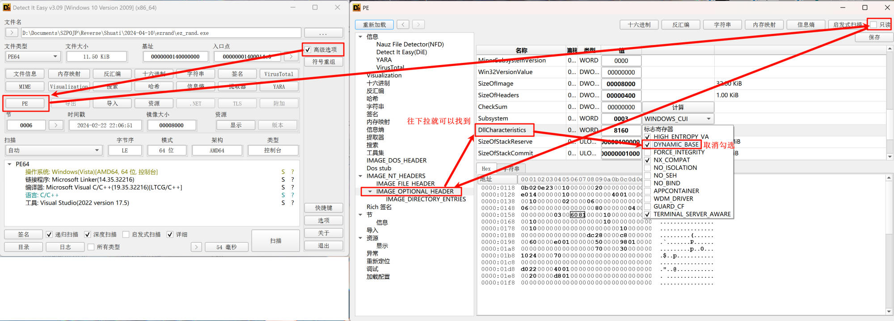Screen dimensions: 894x321
Task: Collapse the 资源 tree node
Action: click(360, 238)
